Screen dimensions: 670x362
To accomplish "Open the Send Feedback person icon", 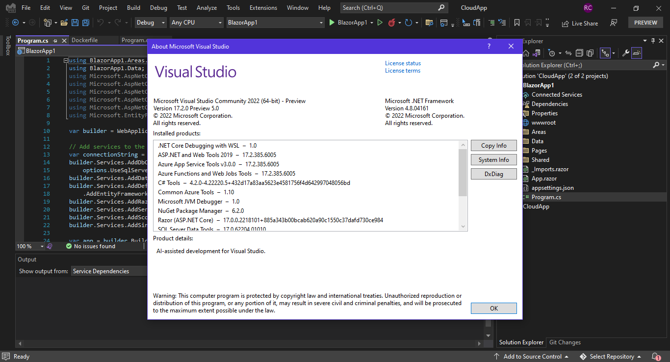I will pos(613,23).
